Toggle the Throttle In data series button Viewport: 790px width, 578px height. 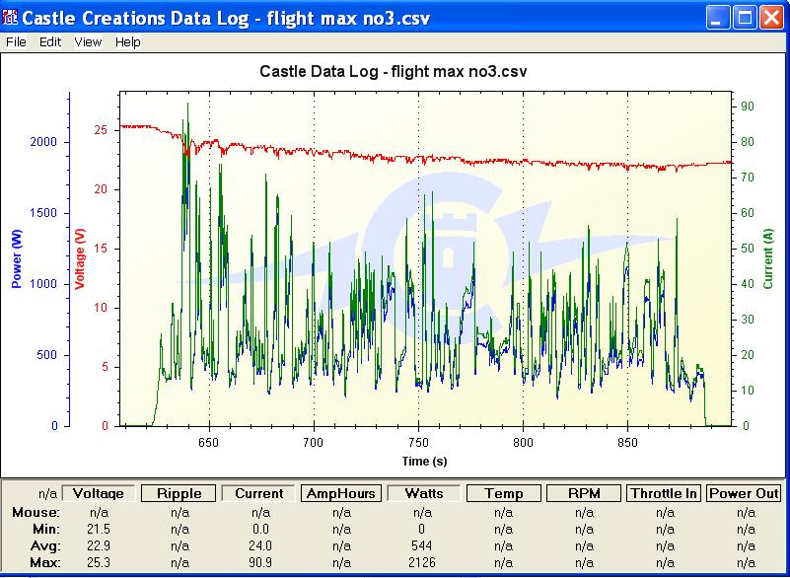point(665,493)
